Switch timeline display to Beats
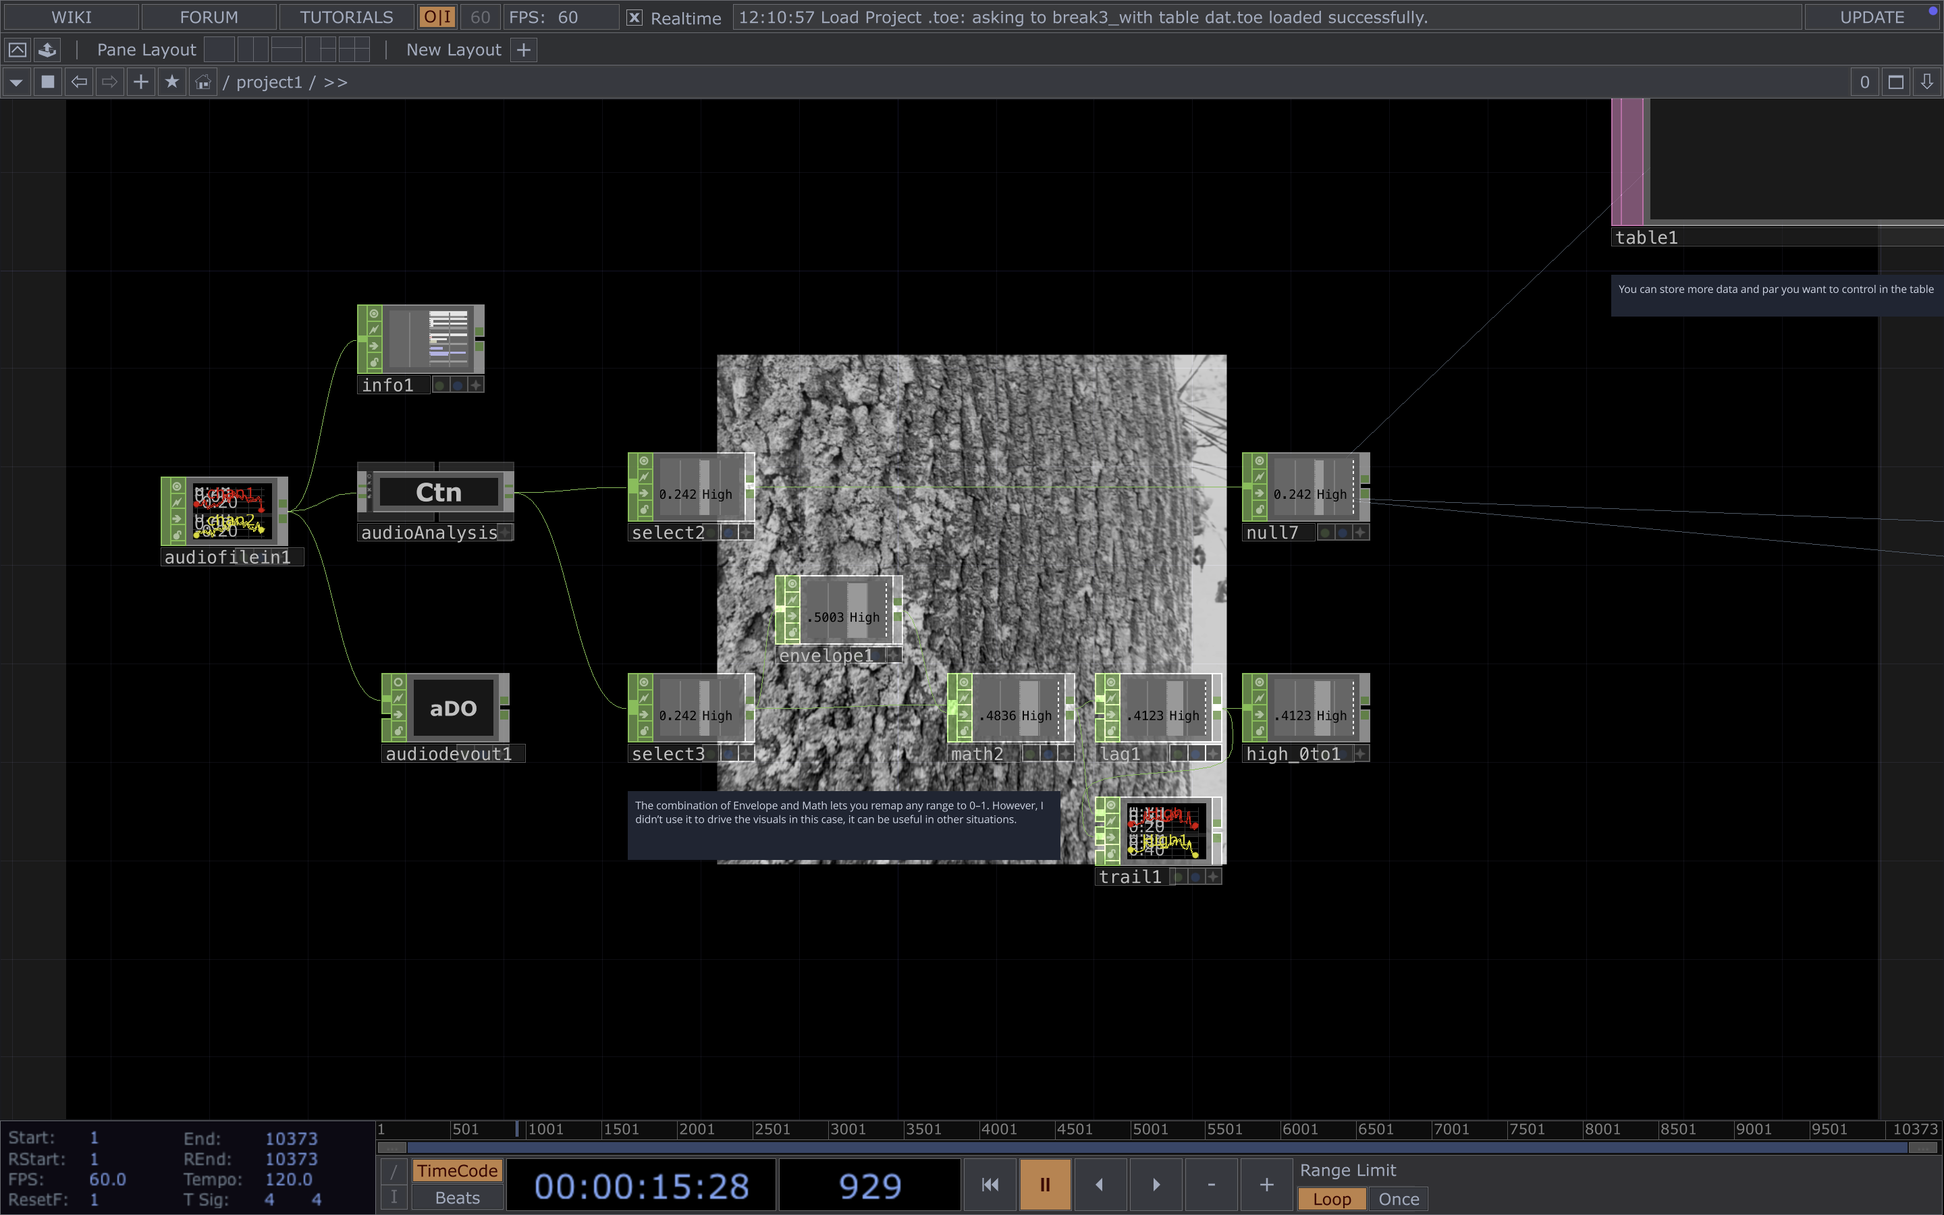This screenshot has height=1215, width=1944. [x=457, y=1198]
